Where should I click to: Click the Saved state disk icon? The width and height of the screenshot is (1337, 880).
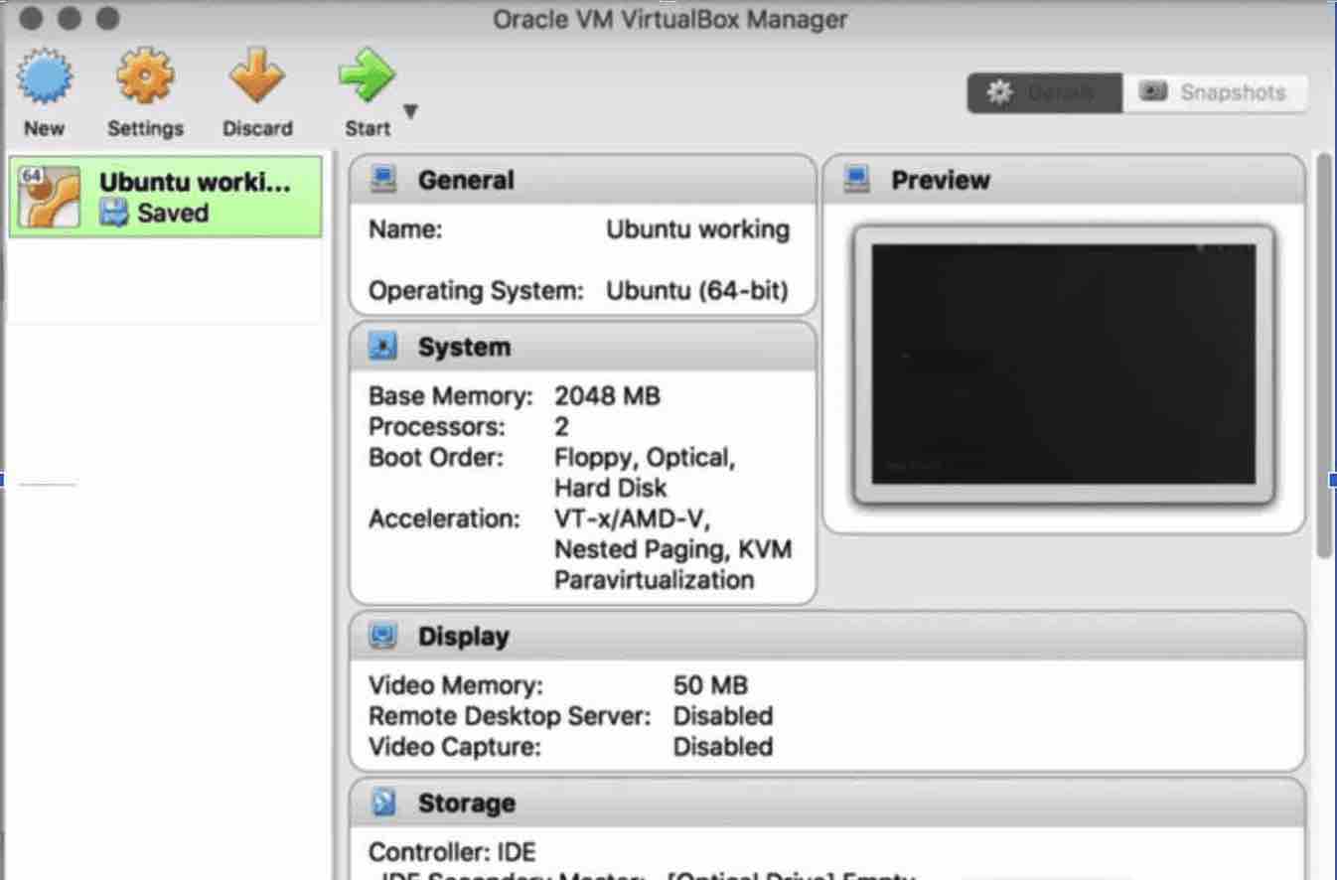[x=114, y=213]
